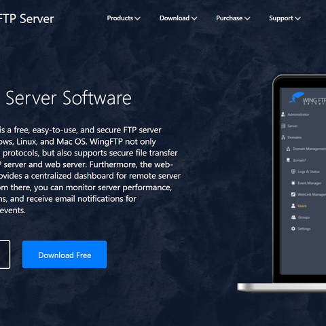Select the Server label in the sidebar
The image size is (326, 326).
[x=292, y=126]
